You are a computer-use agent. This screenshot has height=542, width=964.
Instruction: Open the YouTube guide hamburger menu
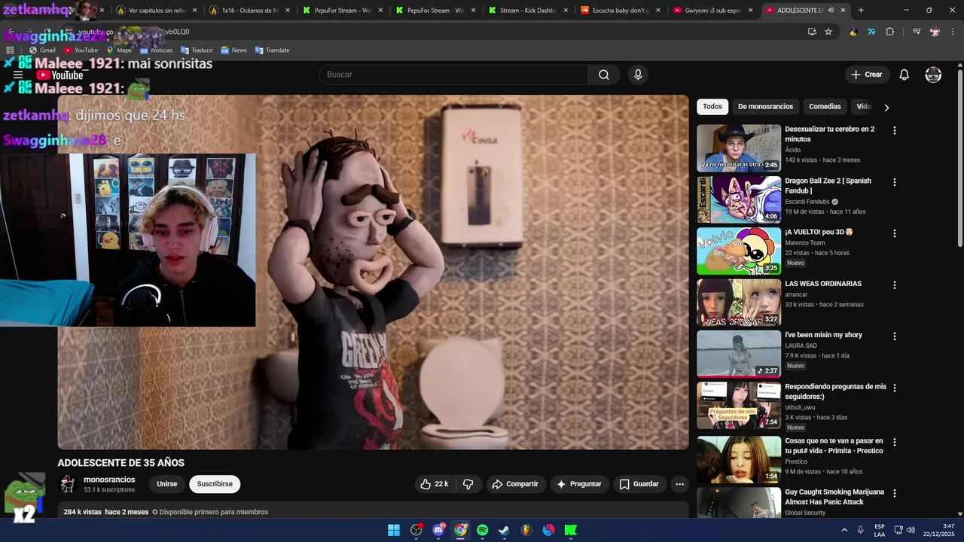tap(18, 75)
